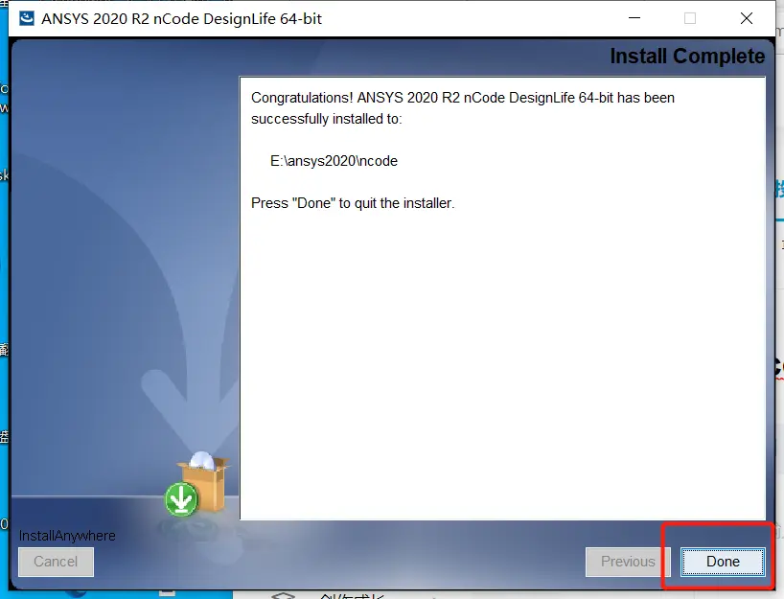Close the nCode DesignLife installer window
This screenshot has height=599, width=784.
tap(747, 18)
